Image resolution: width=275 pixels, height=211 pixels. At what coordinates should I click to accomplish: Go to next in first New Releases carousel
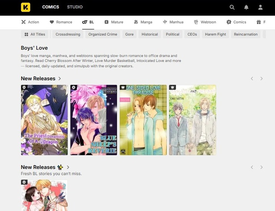point(262,79)
